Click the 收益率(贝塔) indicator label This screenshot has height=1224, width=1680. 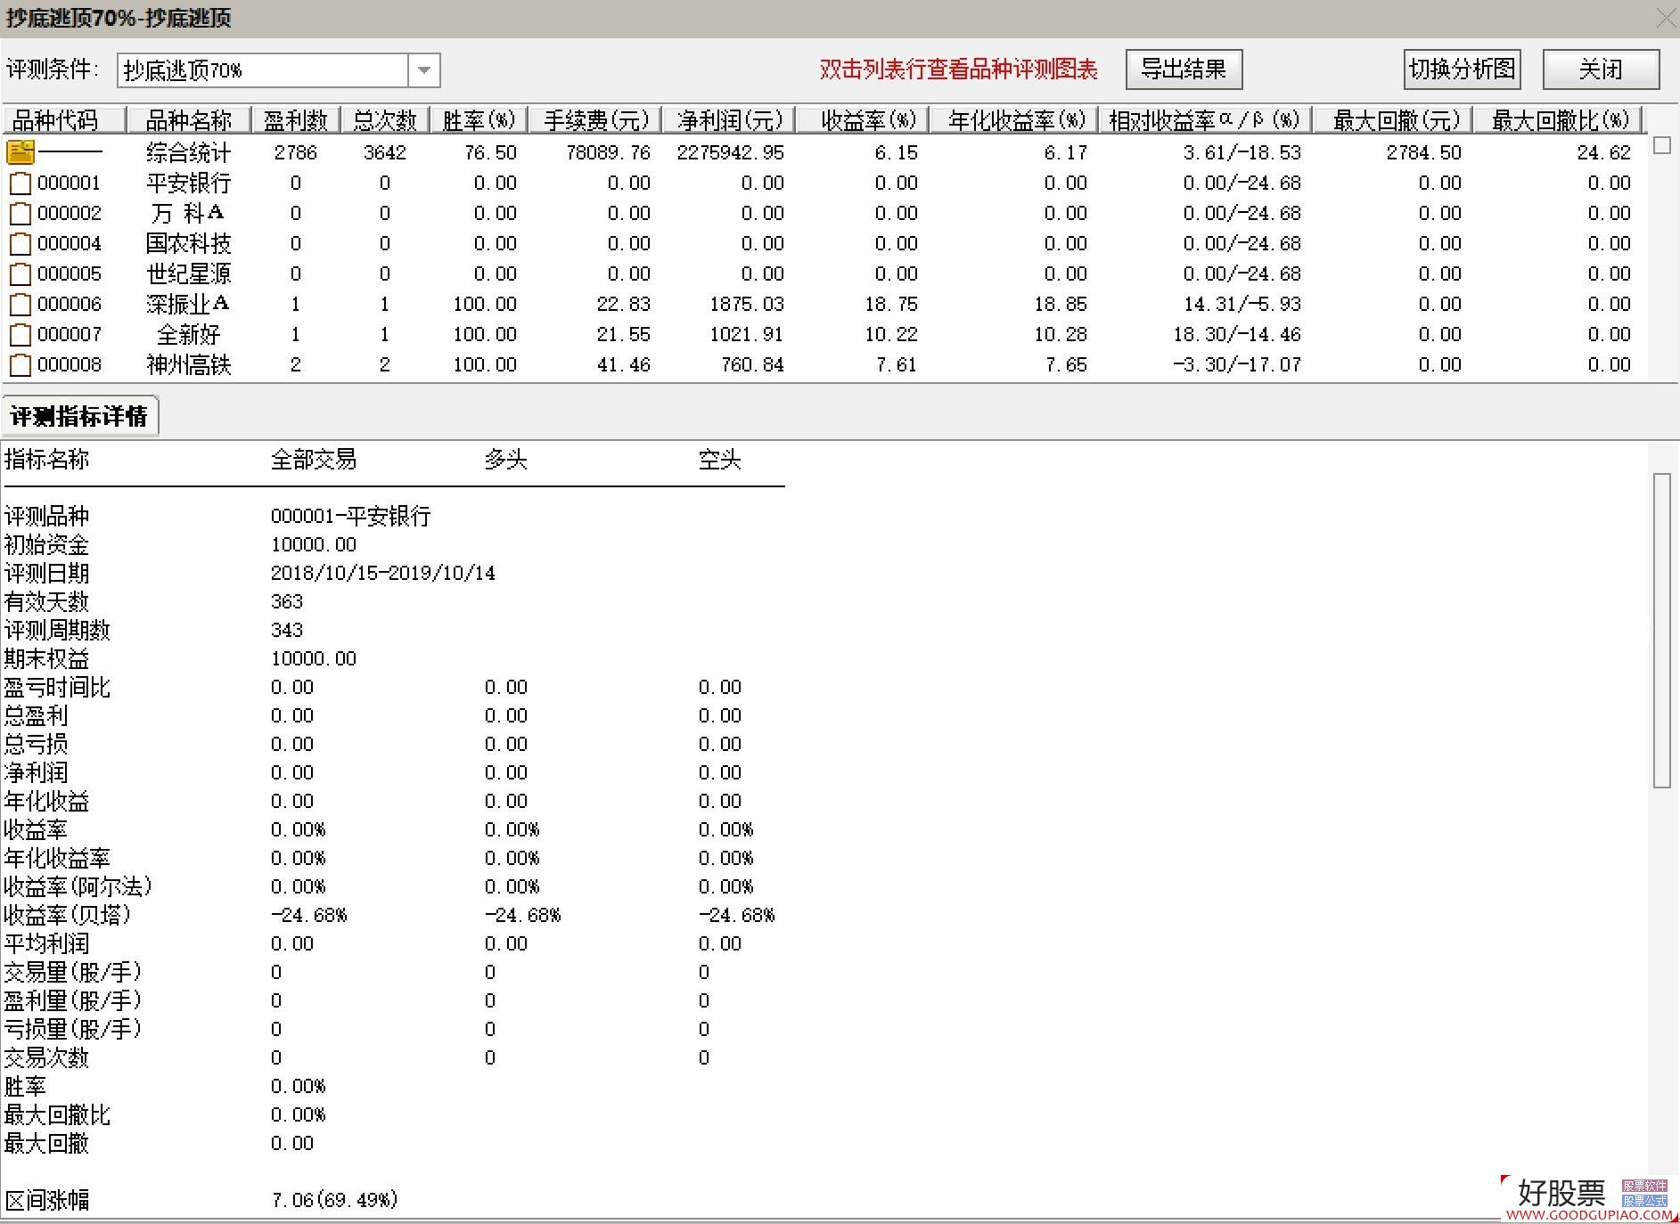(68, 915)
